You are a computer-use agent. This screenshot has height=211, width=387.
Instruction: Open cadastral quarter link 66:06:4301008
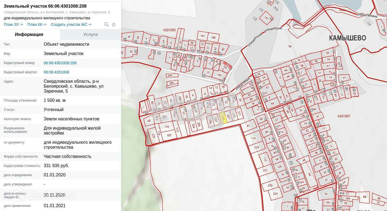point(56,72)
